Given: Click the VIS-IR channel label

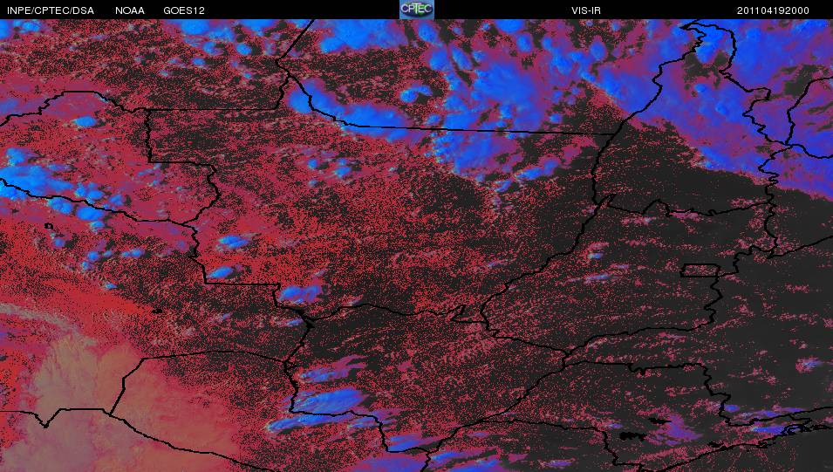Looking at the screenshot, I should [x=586, y=10].
